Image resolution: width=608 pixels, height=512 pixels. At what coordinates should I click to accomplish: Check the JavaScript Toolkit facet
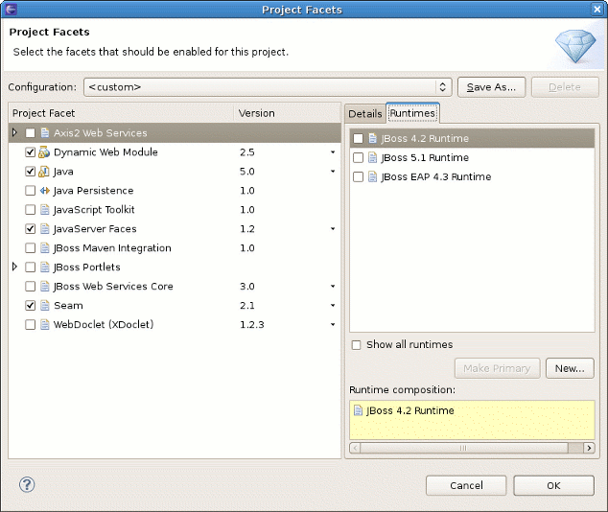[31, 210]
